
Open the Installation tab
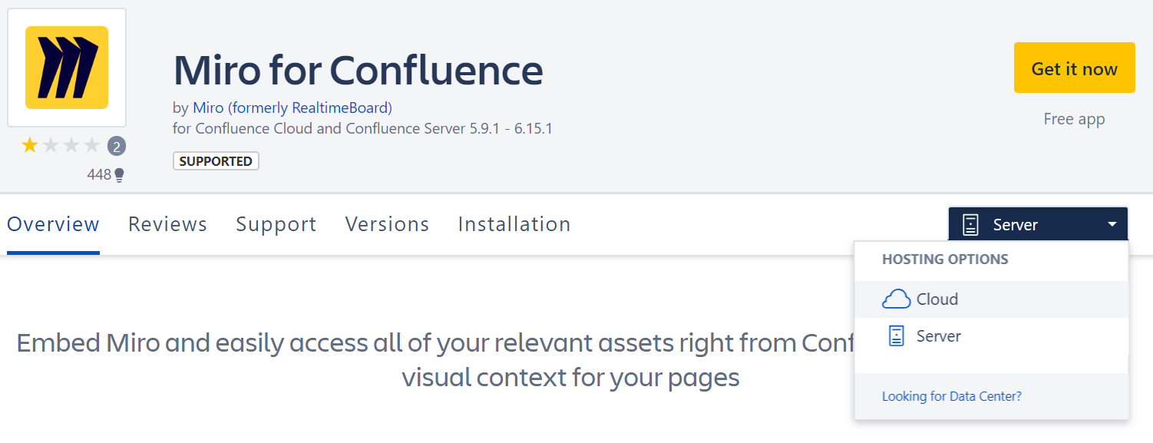point(514,224)
